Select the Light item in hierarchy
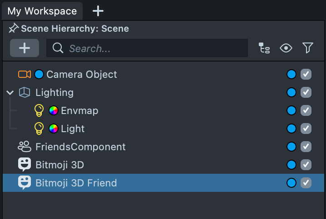The width and height of the screenshot is (326, 219). pyautogui.click(x=73, y=129)
